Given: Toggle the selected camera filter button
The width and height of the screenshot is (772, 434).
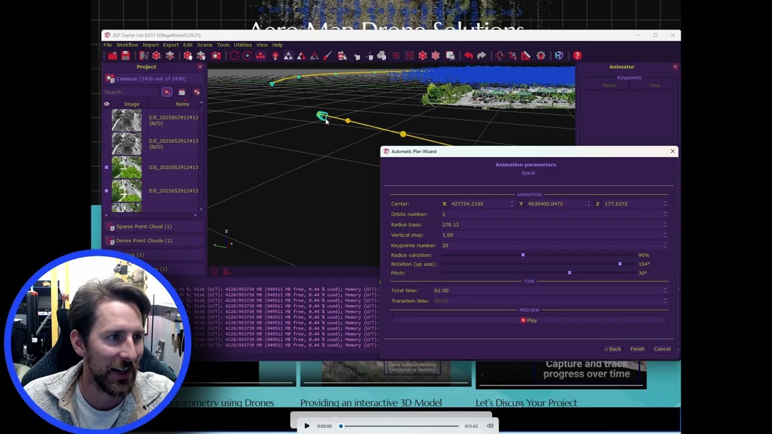Looking at the screenshot, I should point(166,92).
